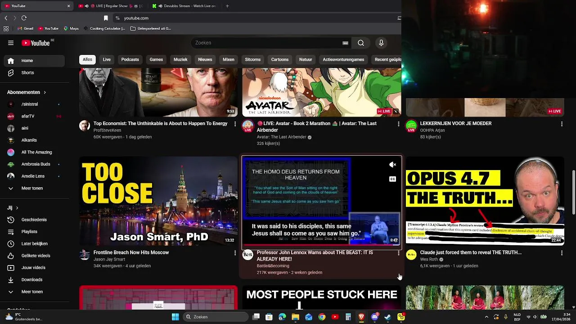Viewport: 576px width, 324px height.
Task: Open options for LEKKERNIJEN VOOR JE MOEDER
Action: coord(562,124)
